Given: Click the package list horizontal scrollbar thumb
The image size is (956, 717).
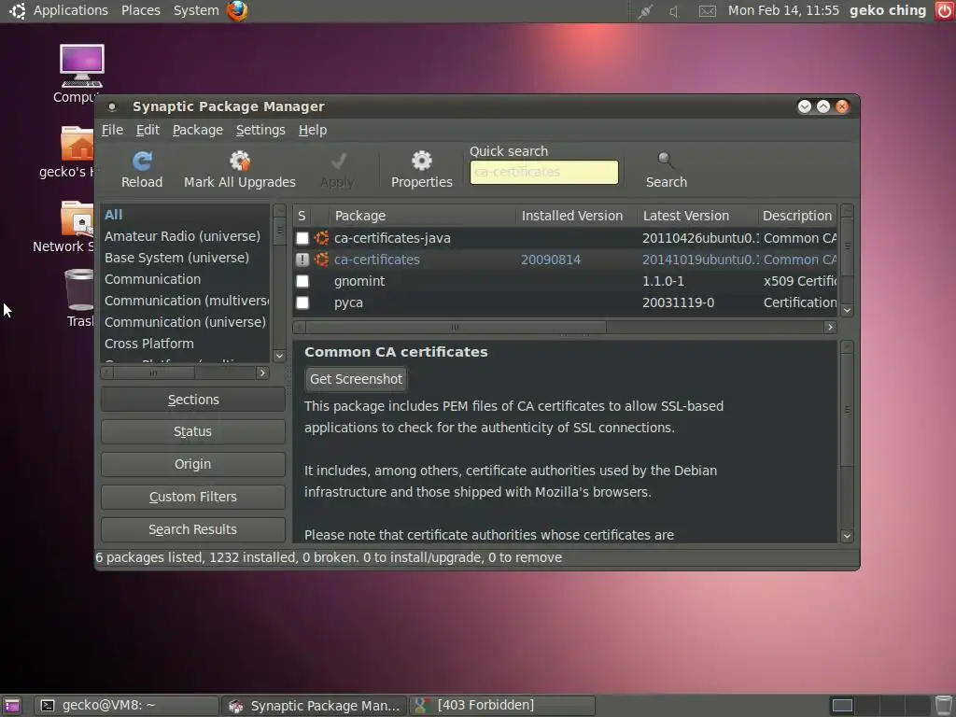Looking at the screenshot, I should coord(455,328).
